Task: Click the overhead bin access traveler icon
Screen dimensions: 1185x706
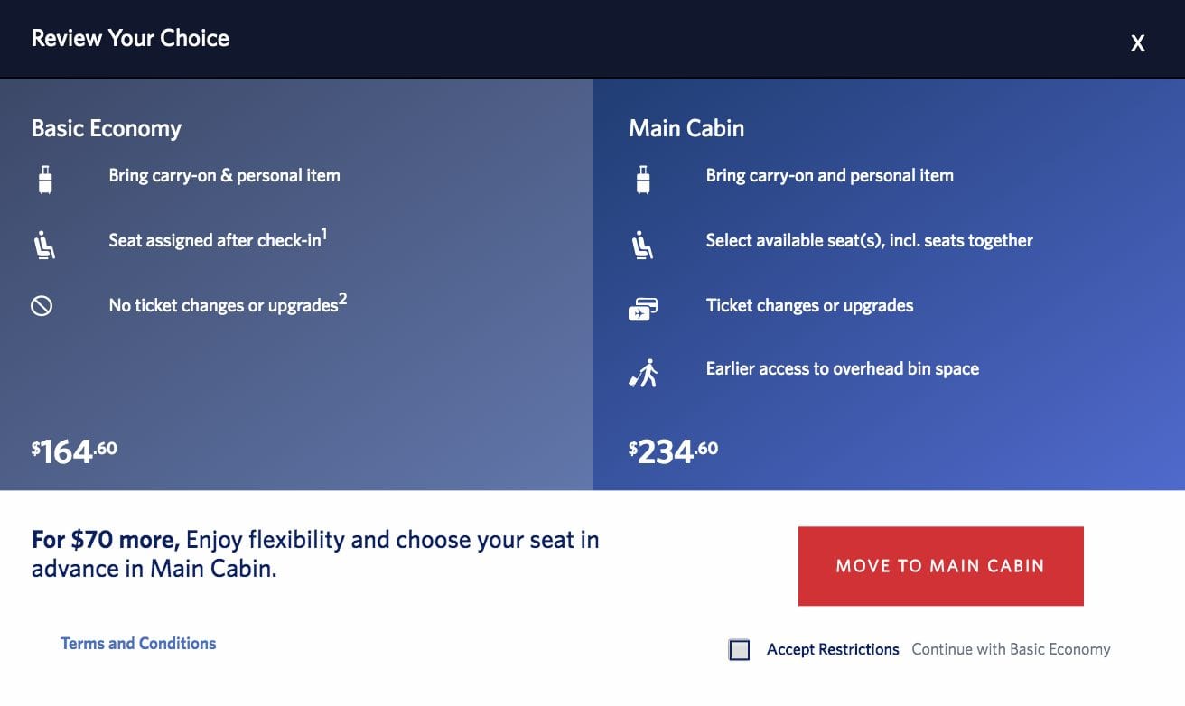Action: coord(643,368)
